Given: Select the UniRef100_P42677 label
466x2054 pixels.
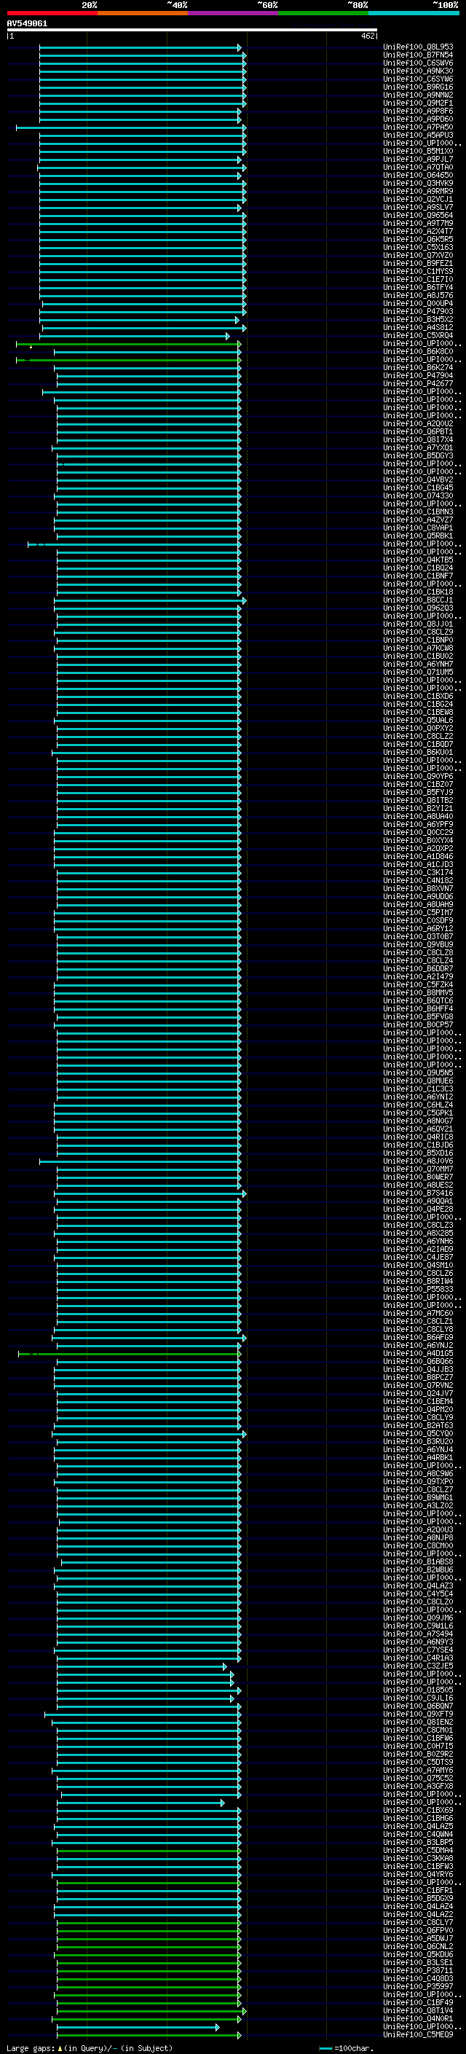Looking at the screenshot, I should (x=417, y=383).
